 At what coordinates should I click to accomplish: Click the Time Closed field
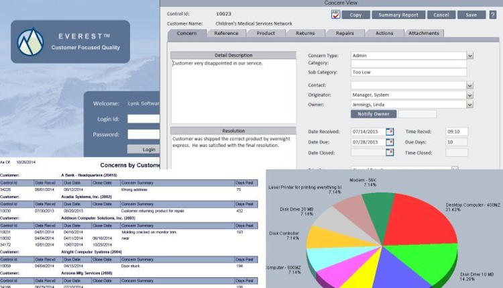click(457, 153)
